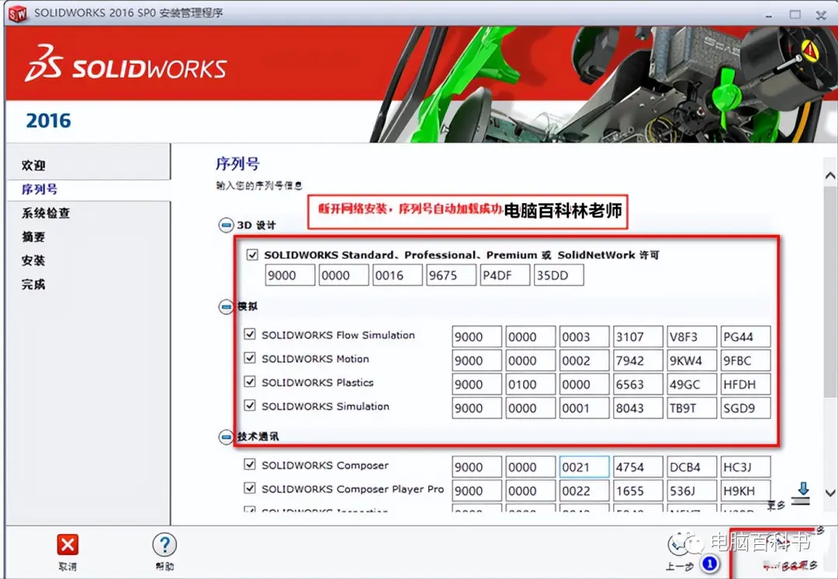Click Plastics serial field 0100
838x579 pixels.
pyautogui.click(x=531, y=384)
